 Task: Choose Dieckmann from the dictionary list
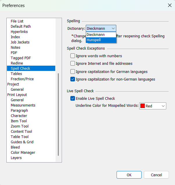tap(101, 35)
